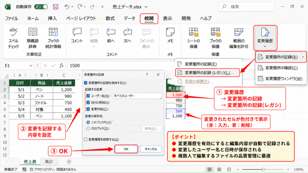Click the macro recording status bar icon

tap(24, 169)
